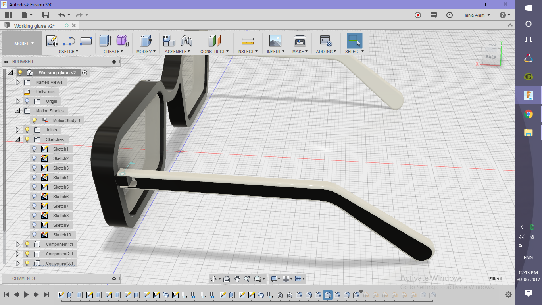Activate radio button beside Working glass v2

(x=85, y=73)
